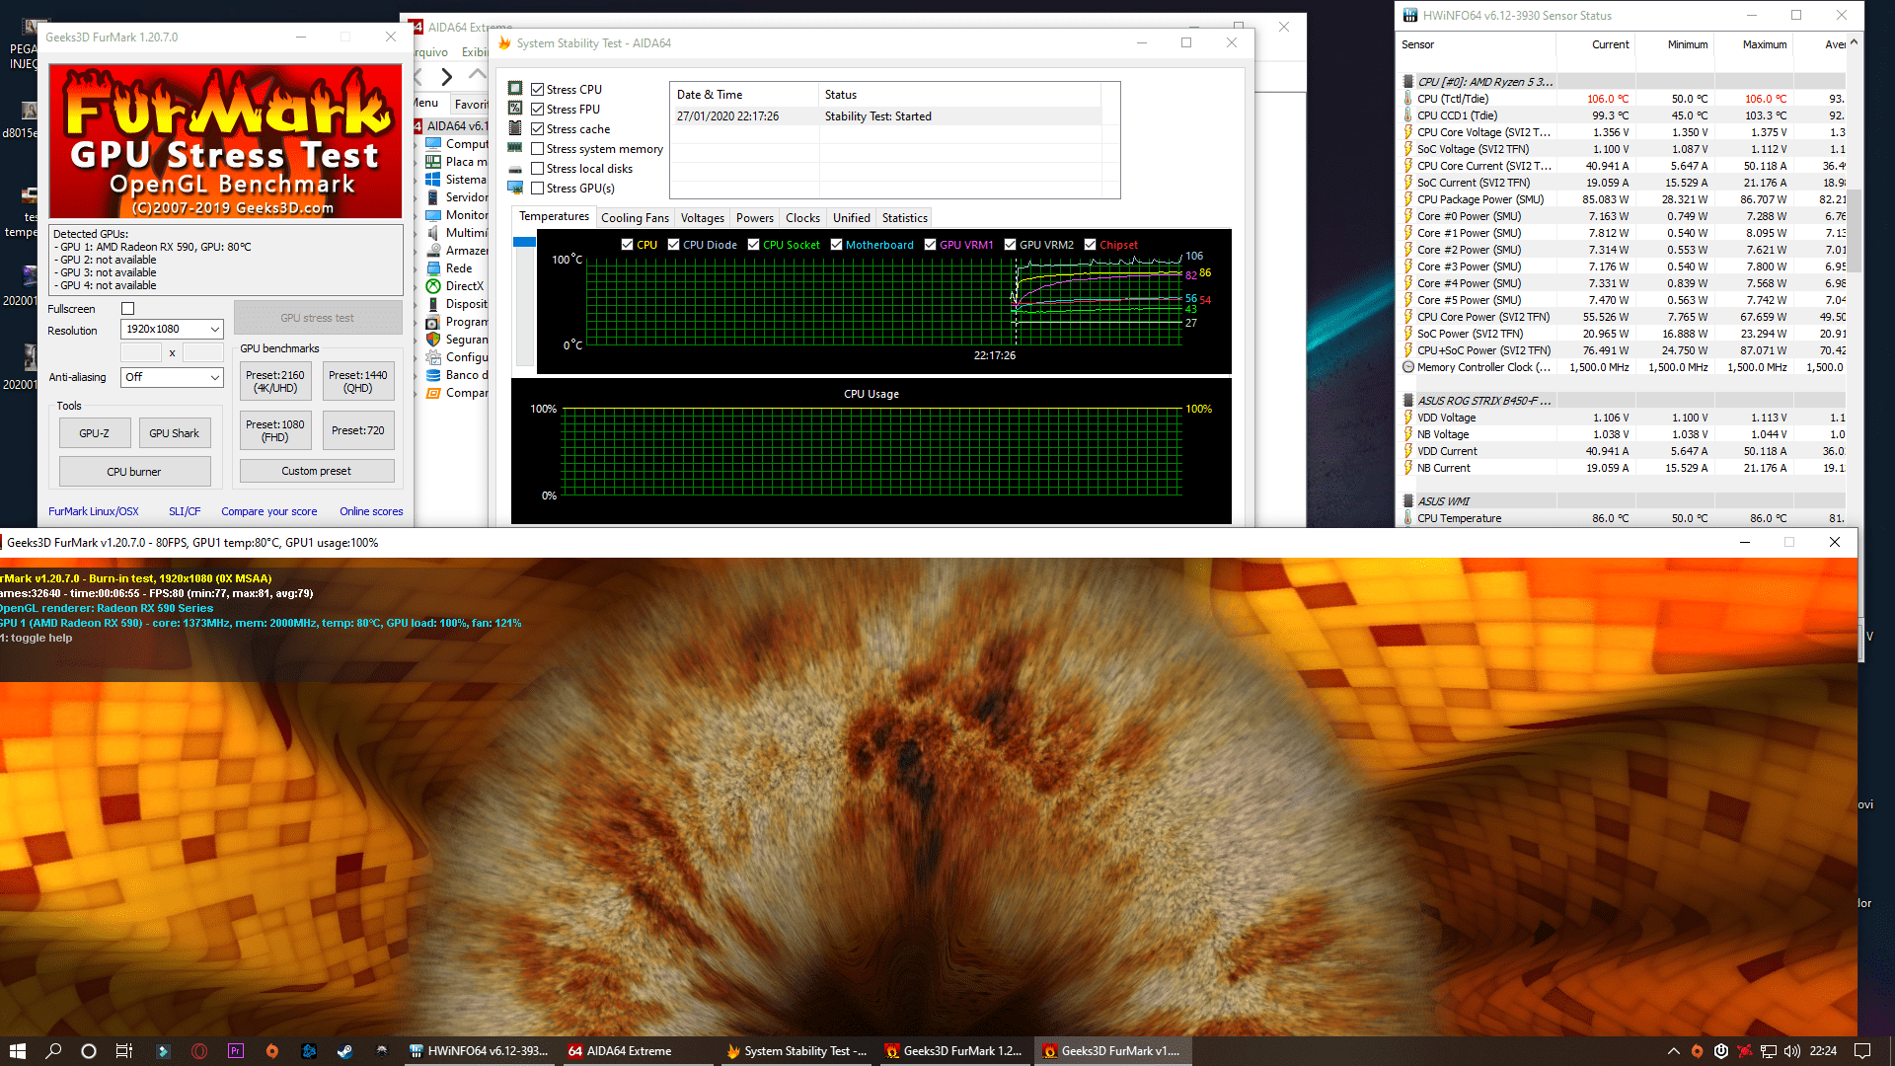The image size is (1895, 1066).
Task: Click the Stress system memory RAM icon
Action: [515, 148]
